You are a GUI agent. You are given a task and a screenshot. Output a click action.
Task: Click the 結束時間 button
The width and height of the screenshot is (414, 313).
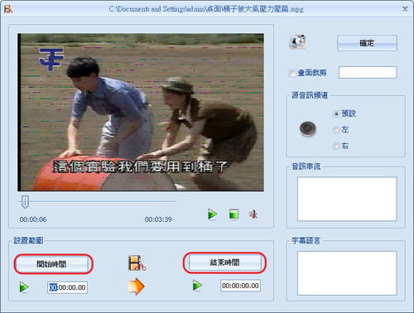pos(225,262)
